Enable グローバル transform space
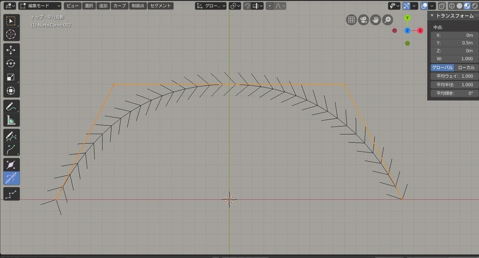 pyautogui.click(x=442, y=67)
